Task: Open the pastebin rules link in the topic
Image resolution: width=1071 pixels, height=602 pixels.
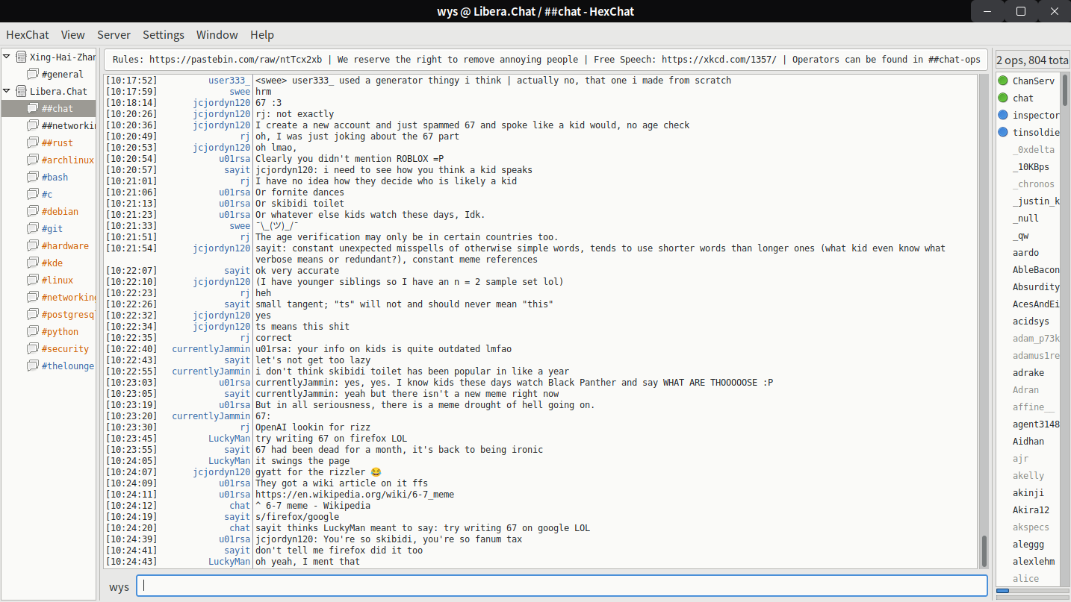Action: 236,60
